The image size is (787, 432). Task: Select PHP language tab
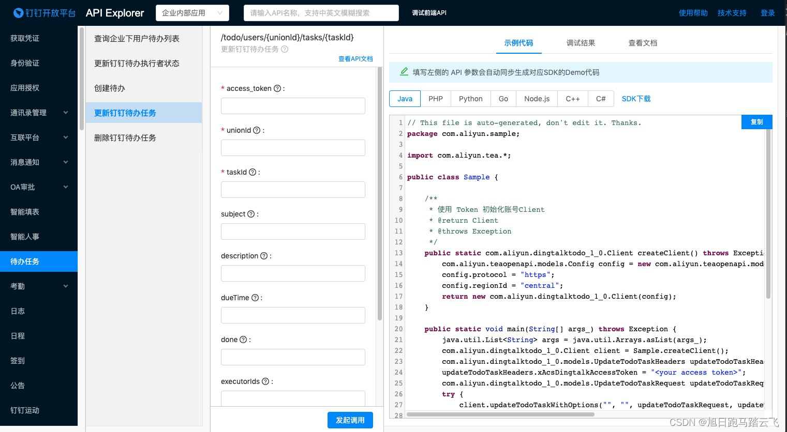click(436, 99)
